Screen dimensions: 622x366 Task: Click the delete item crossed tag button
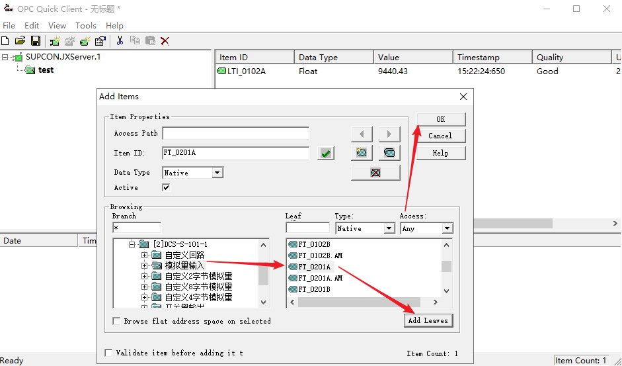click(x=375, y=173)
